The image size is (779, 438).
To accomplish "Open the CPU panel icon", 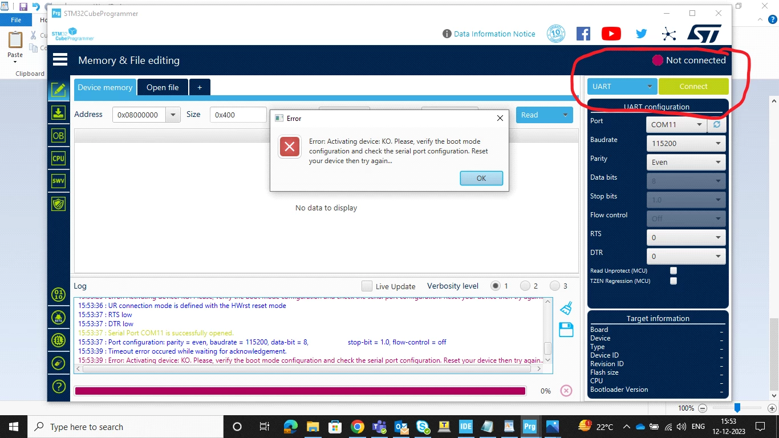I will tap(58, 159).
